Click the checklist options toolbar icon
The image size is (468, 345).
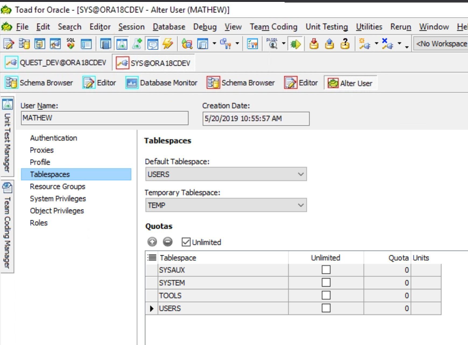(x=252, y=44)
